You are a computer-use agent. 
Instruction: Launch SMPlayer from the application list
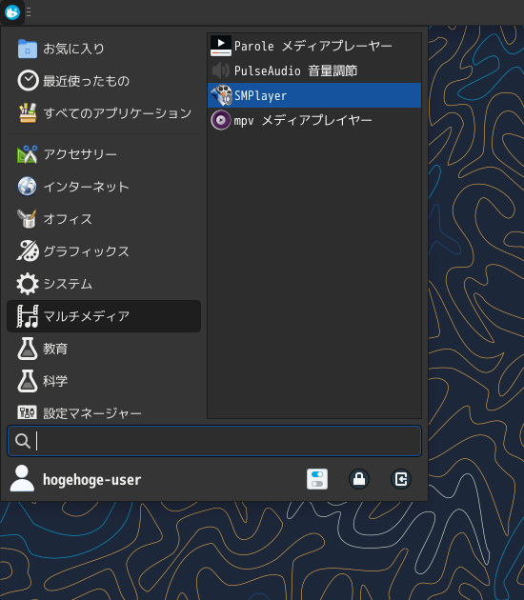point(314,95)
